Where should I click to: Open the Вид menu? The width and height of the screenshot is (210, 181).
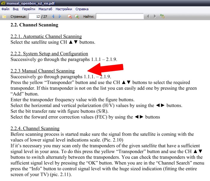click(16, 9)
